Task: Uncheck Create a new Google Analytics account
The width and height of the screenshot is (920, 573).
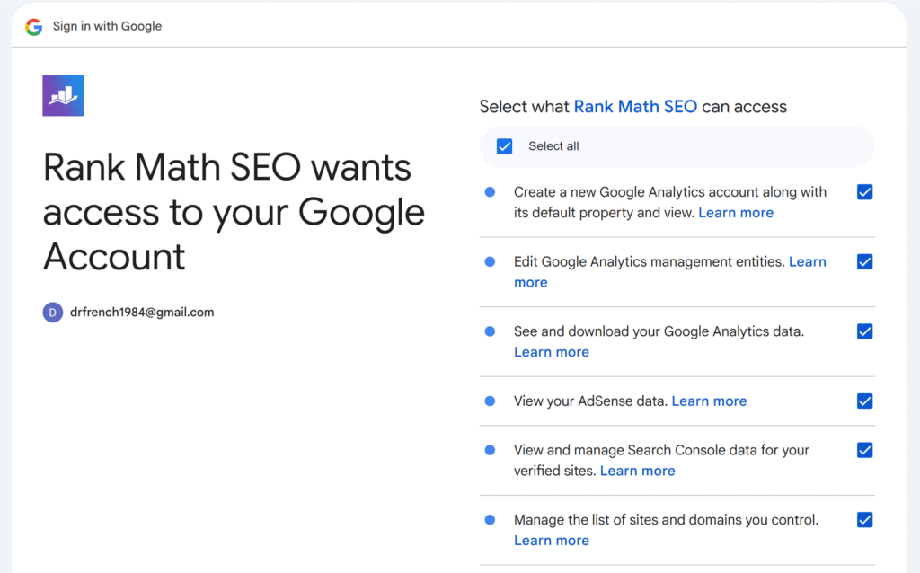Action: point(864,192)
